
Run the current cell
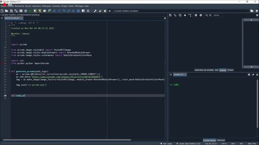[x=35, y=11]
